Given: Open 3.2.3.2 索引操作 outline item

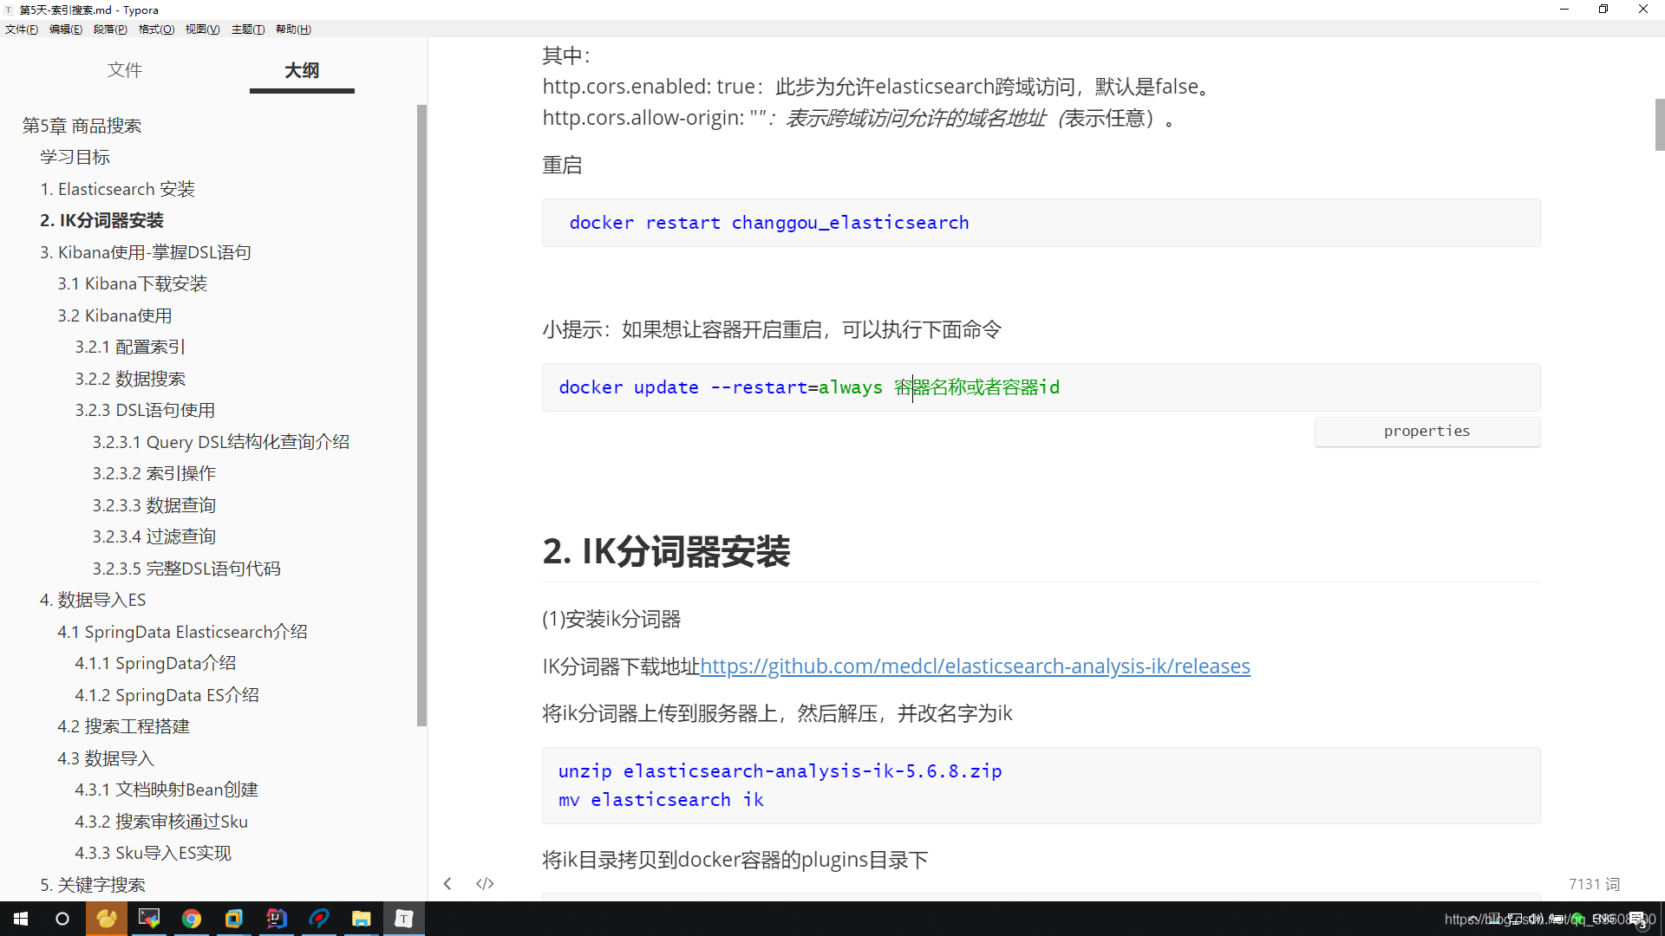Looking at the screenshot, I should (x=154, y=474).
